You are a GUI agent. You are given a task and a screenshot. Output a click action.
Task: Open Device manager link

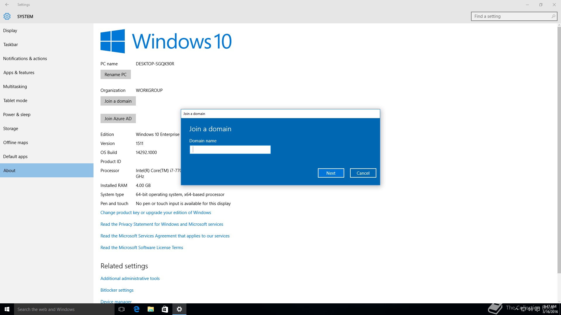coord(116,302)
